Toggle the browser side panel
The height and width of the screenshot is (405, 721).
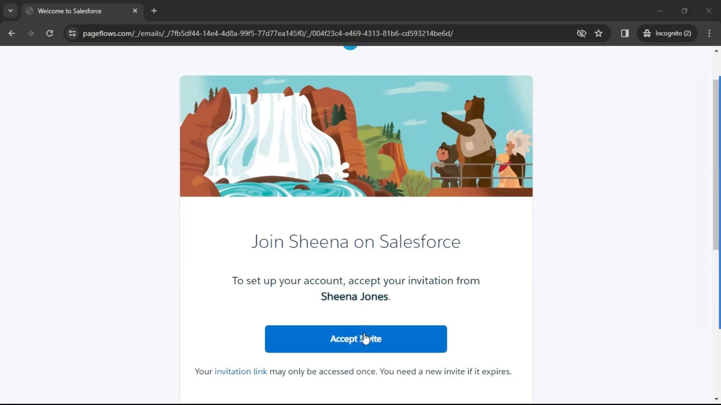[625, 33]
